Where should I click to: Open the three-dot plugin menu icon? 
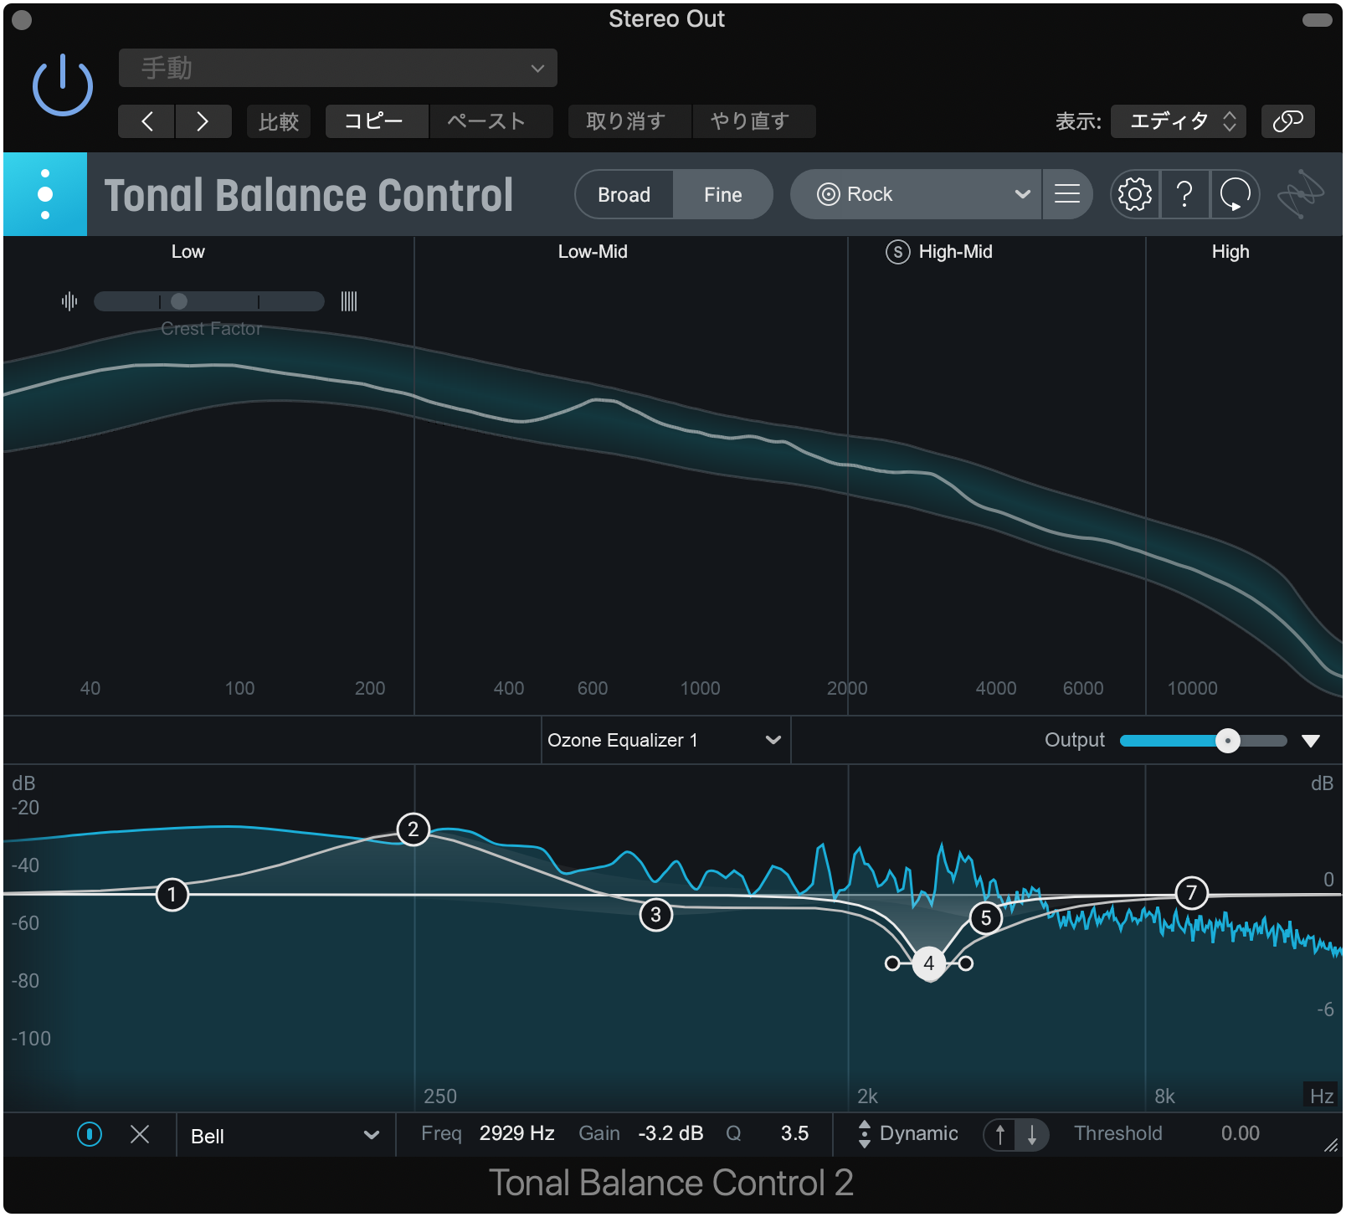point(45,194)
